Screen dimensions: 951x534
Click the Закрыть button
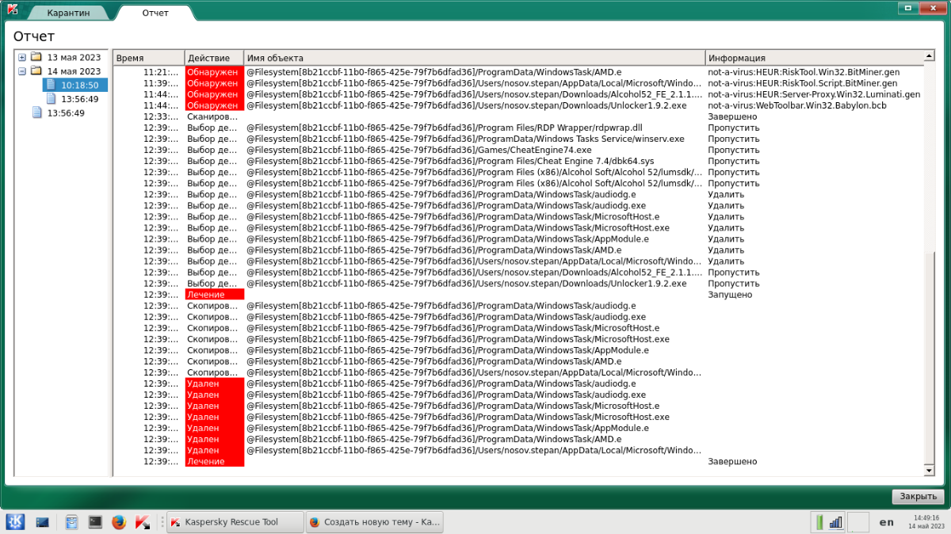coord(918,497)
